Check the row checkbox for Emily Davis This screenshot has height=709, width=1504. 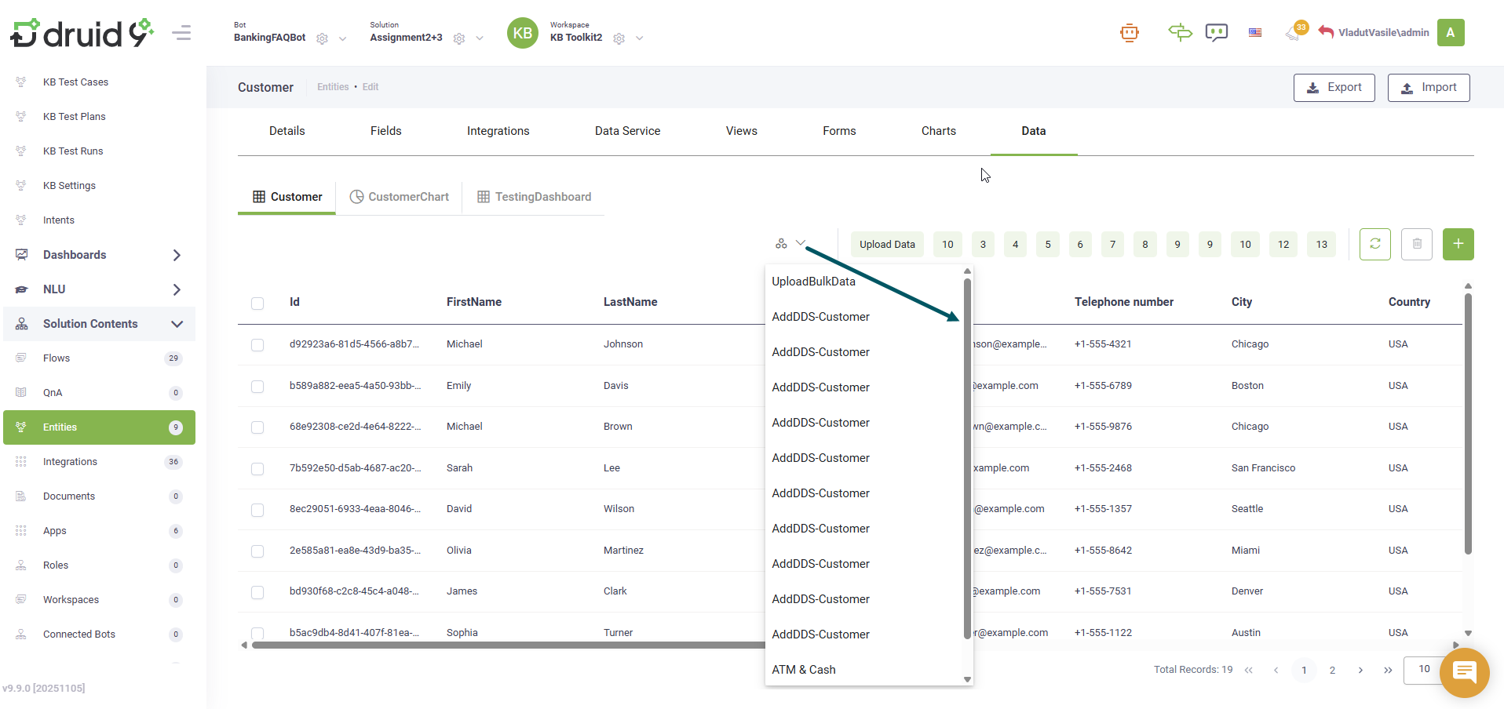click(x=257, y=387)
